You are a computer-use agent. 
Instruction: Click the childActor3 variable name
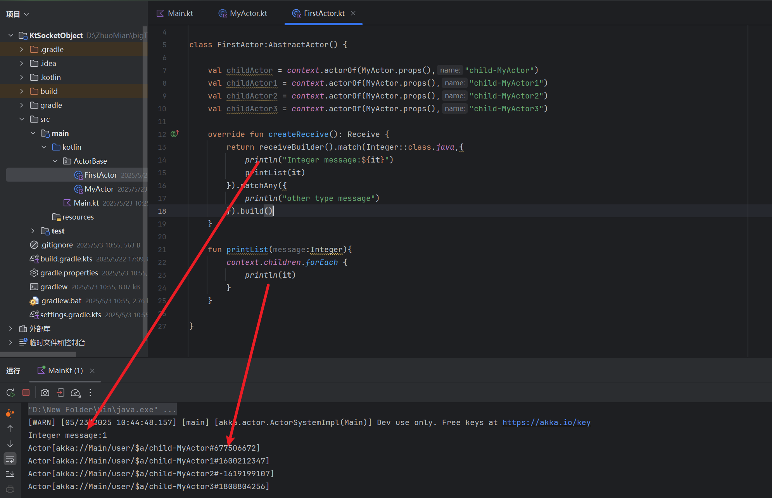pyautogui.click(x=252, y=109)
